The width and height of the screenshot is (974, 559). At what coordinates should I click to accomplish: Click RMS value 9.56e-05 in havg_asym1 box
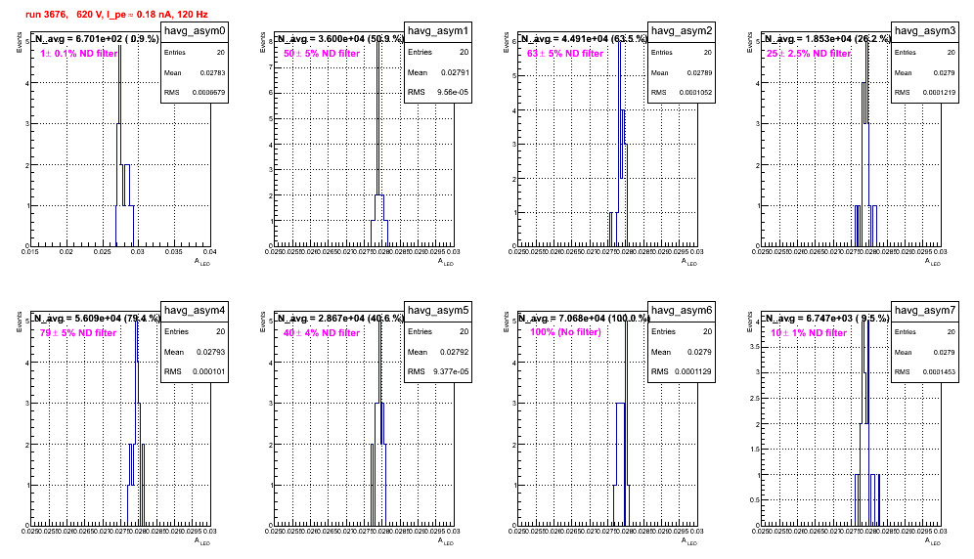(x=453, y=92)
